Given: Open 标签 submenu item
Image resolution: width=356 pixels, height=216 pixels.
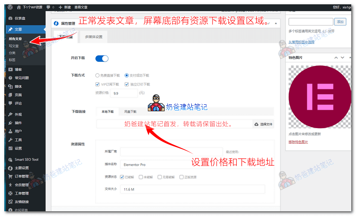Looking at the screenshot, I should (12, 60).
